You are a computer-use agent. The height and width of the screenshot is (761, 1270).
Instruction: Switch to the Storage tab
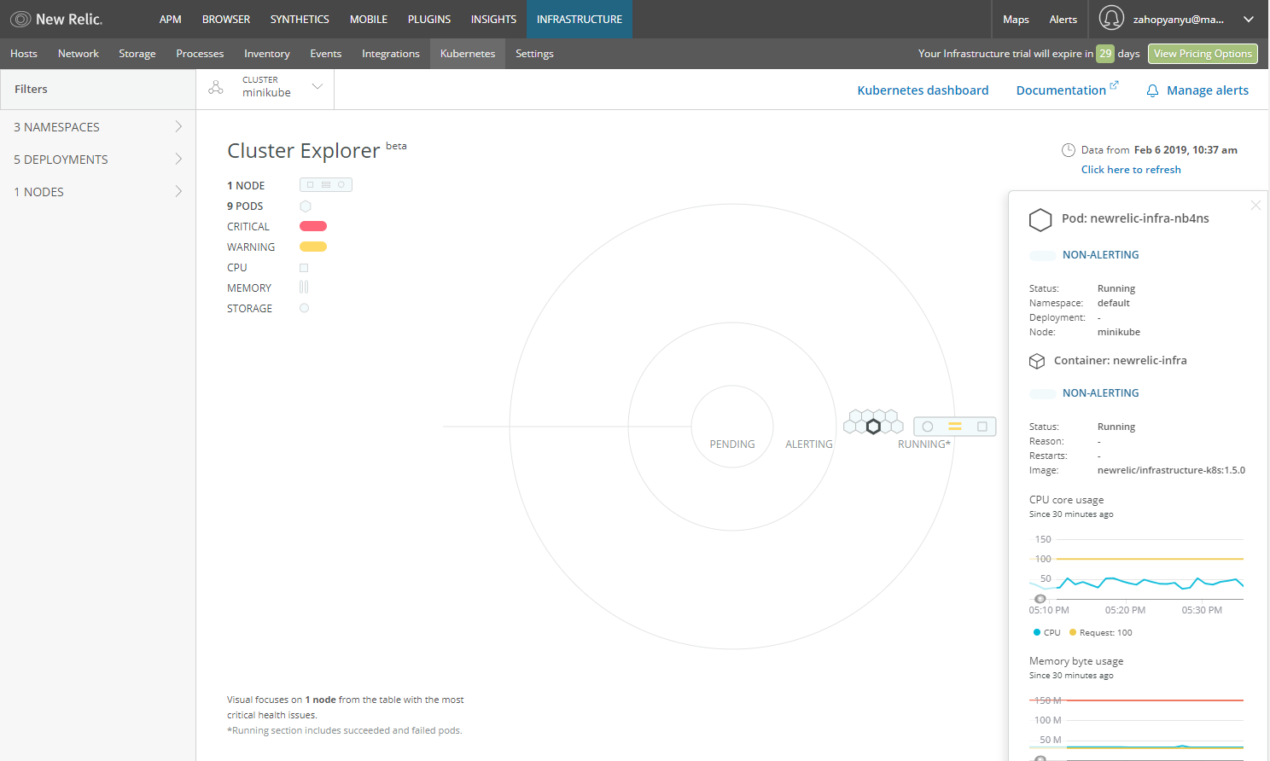[x=137, y=53]
